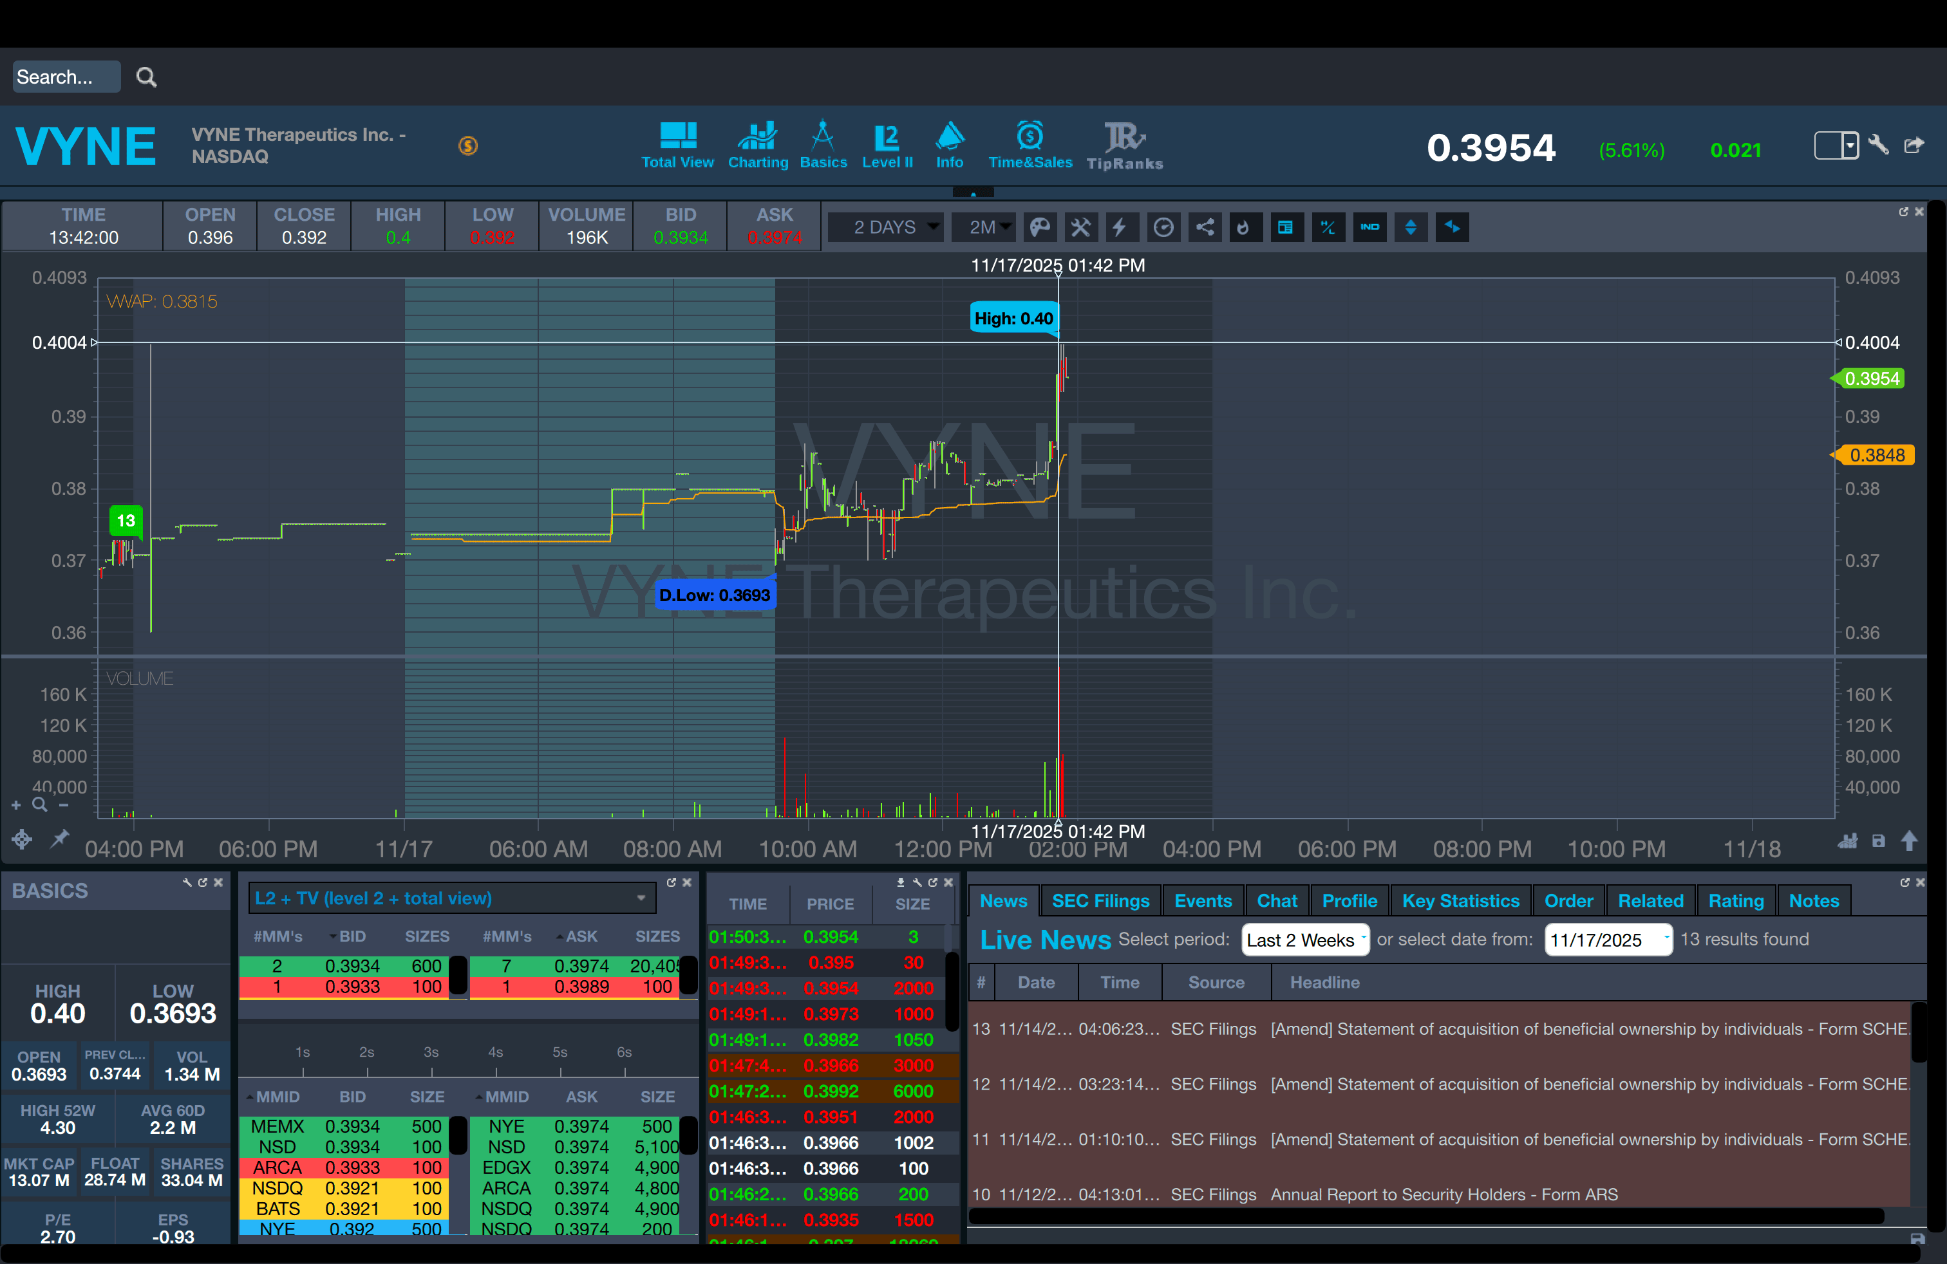
Task: Open the chart color palette settings
Action: pyautogui.click(x=1039, y=227)
